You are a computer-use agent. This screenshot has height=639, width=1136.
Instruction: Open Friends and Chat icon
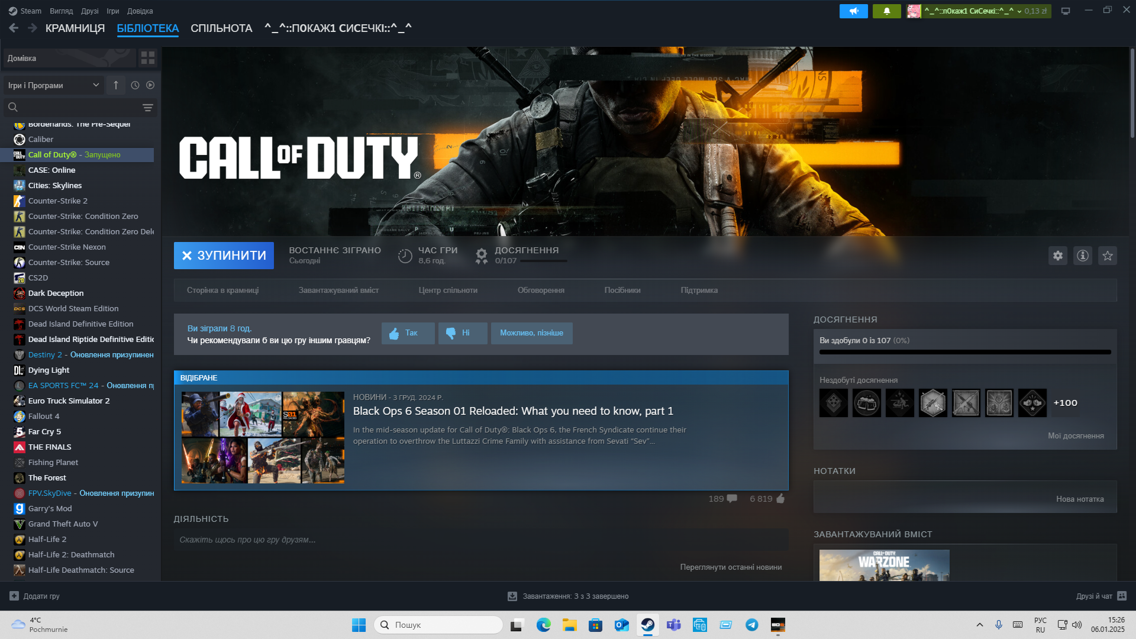tap(1122, 596)
